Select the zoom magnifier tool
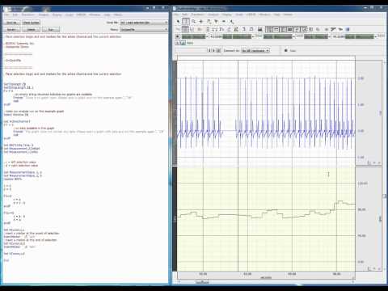Viewport: 388px width, 291px height. 193,21
